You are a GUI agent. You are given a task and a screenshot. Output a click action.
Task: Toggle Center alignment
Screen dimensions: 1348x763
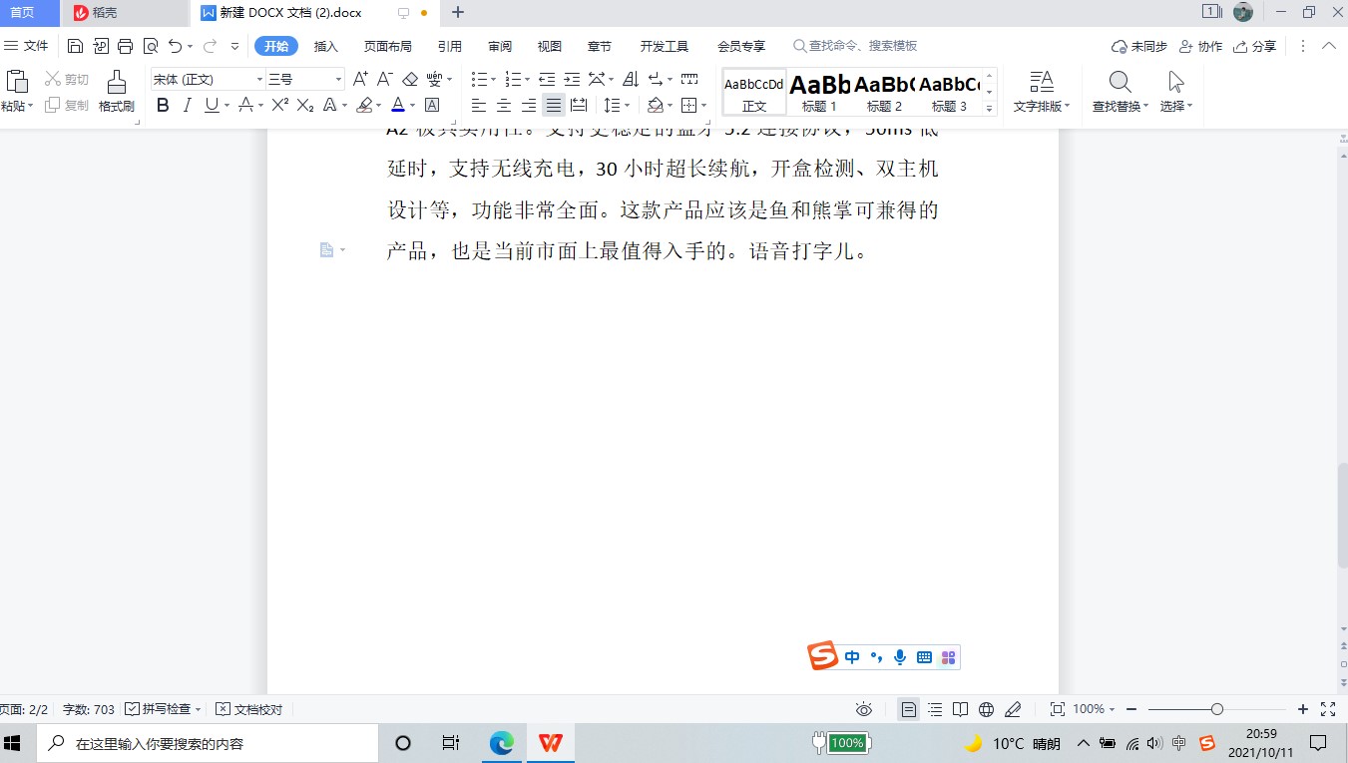point(504,105)
